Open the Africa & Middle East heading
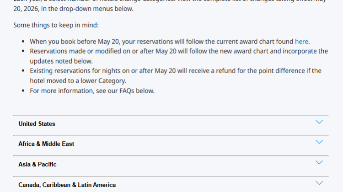Screen dimensions: 343x192 pos(46,144)
